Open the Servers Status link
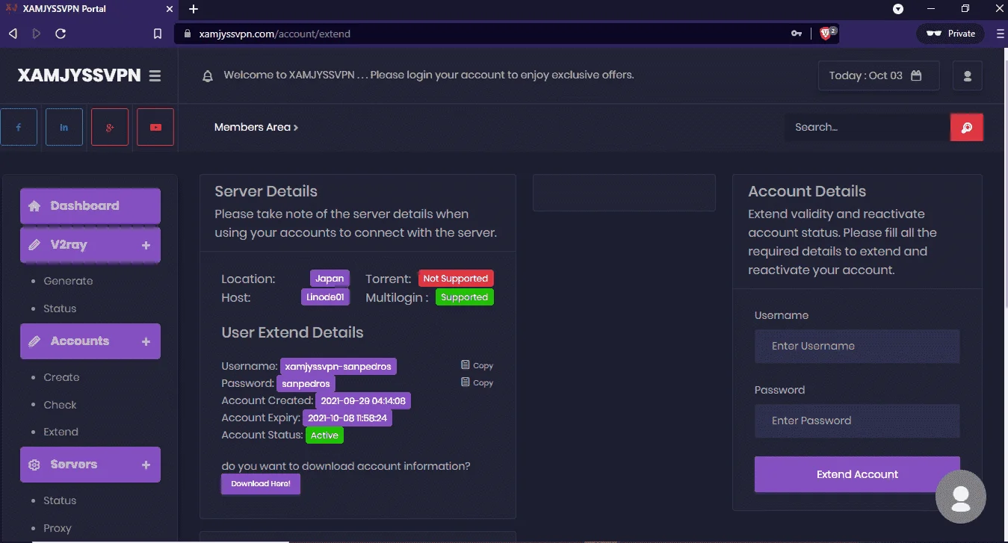The height and width of the screenshot is (543, 1008). [x=60, y=500]
